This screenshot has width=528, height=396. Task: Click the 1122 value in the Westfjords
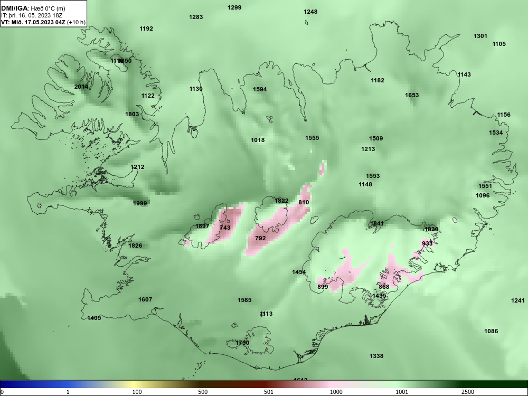click(148, 96)
